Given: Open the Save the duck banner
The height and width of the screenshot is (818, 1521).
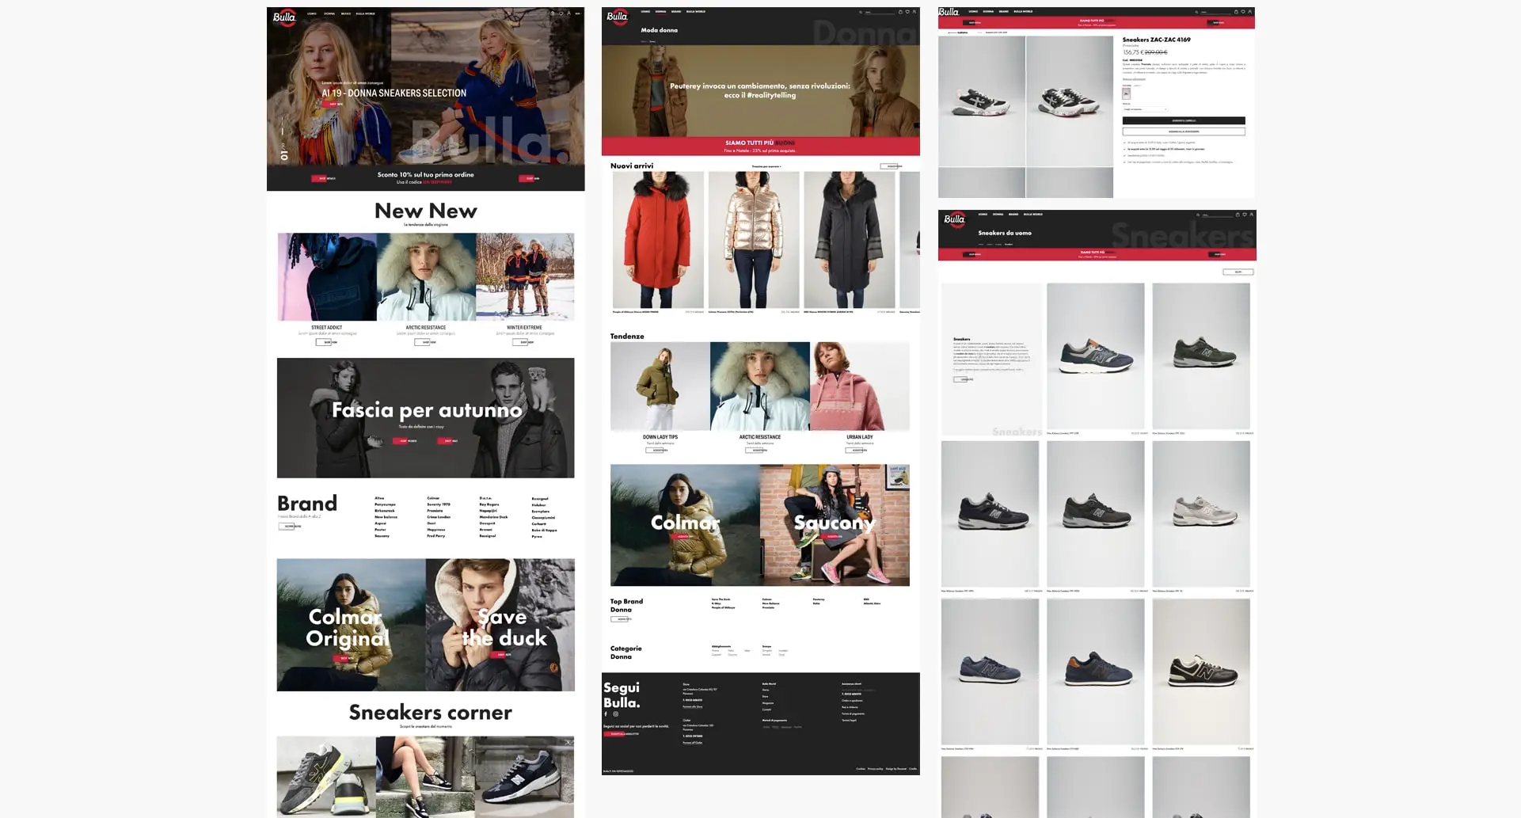Looking at the screenshot, I should coord(500,625).
